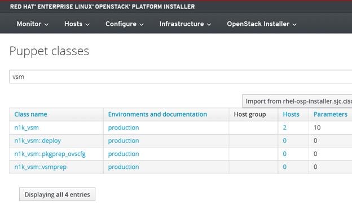Image resolution: width=352 pixels, height=205 pixels.
Task: Click parameters value 10 for n1k_vsm
Action: click(317, 128)
